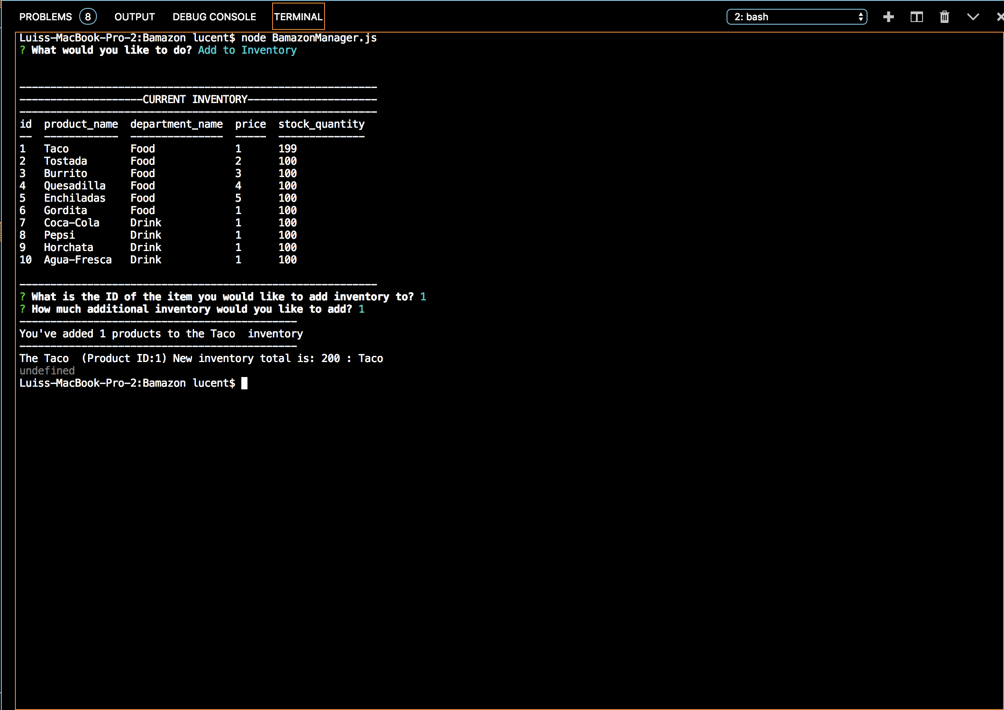The width and height of the screenshot is (1004, 710).
Task: Click the terminal cursor at the prompt
Action: click(244, 383)
